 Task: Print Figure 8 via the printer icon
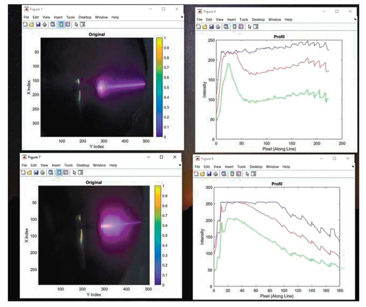tap(216, 174)
